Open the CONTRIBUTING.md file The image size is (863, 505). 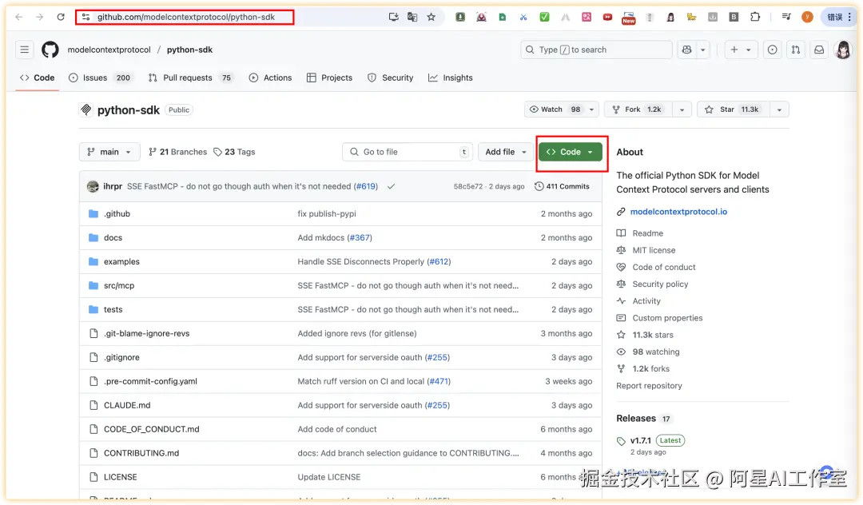point(141,453)
